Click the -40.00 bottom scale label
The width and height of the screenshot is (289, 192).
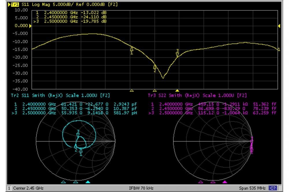(x=20, y=89)
